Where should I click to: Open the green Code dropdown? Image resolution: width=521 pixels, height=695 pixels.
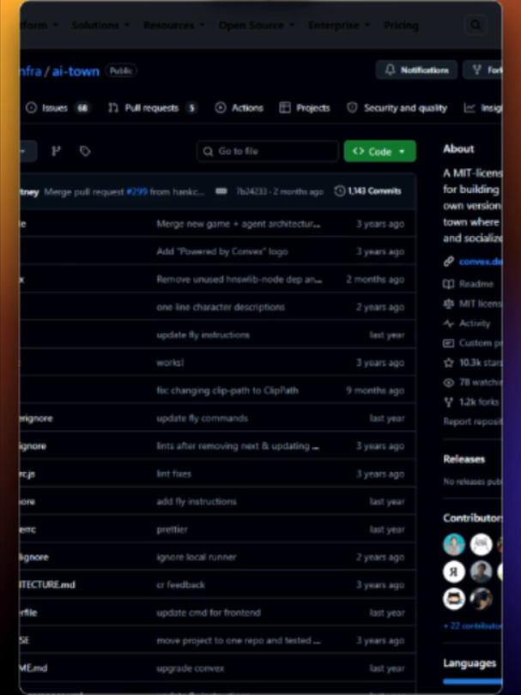click(x=379, y=151)
